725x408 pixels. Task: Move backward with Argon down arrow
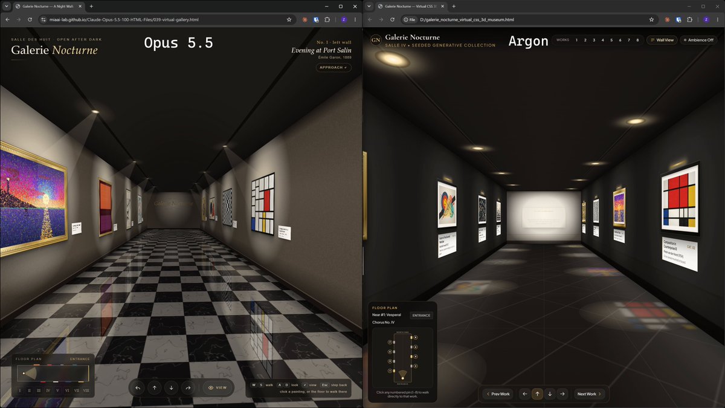pos(550,394)
